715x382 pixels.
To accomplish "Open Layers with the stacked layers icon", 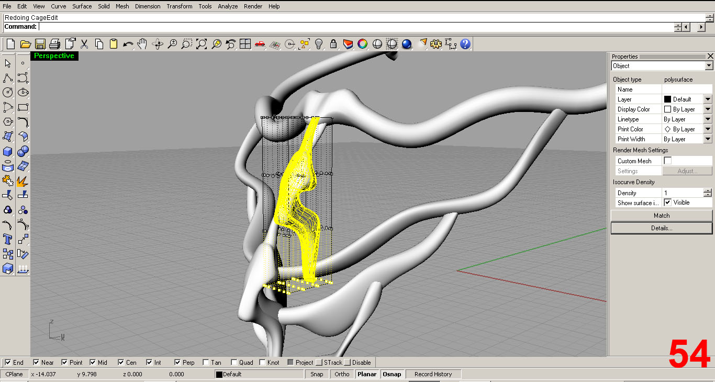I will click(348, 44).
